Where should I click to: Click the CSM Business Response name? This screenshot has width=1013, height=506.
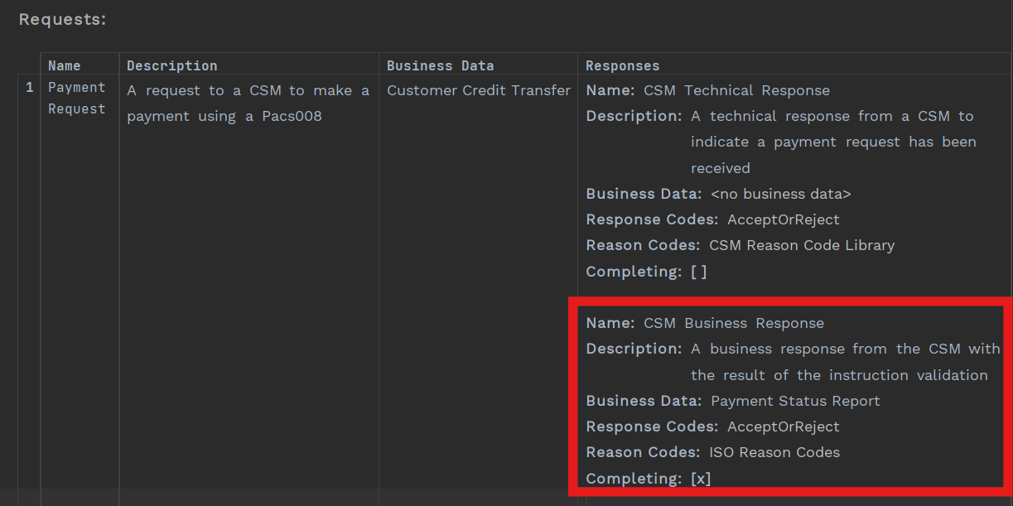coord(733,323)
